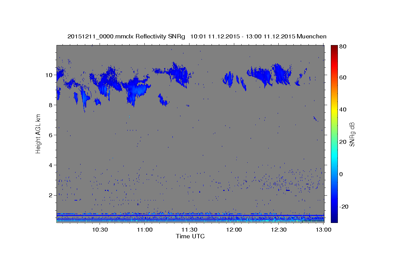Click the height axis label 2
The height and width of the screenshot is (267, 401).
[51, 195]
